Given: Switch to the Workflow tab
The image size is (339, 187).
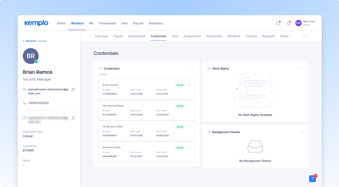Looking at the screenshot, I should 234,36.
